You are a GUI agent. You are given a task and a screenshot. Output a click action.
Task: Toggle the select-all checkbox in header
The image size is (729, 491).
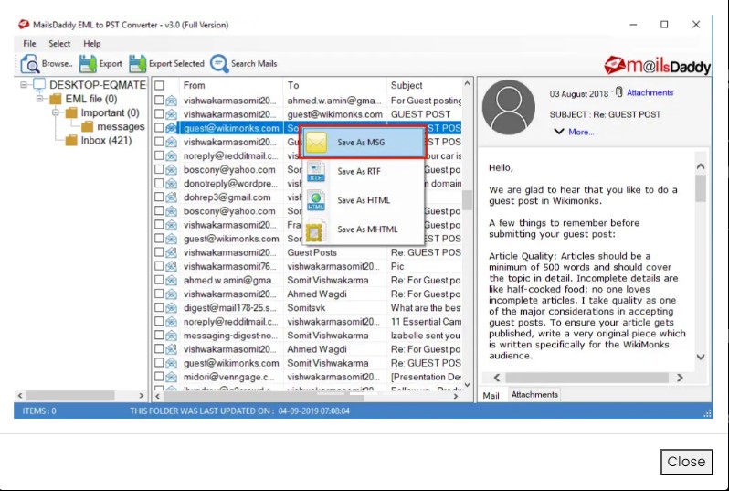(x=160, y=85)
